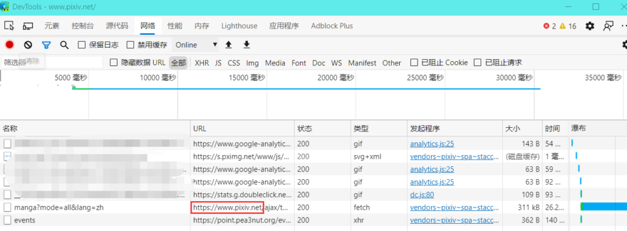The height and width of the screenshot is (231, 627).
Task: Click the red error count badge
Action: tap(549, 26)
